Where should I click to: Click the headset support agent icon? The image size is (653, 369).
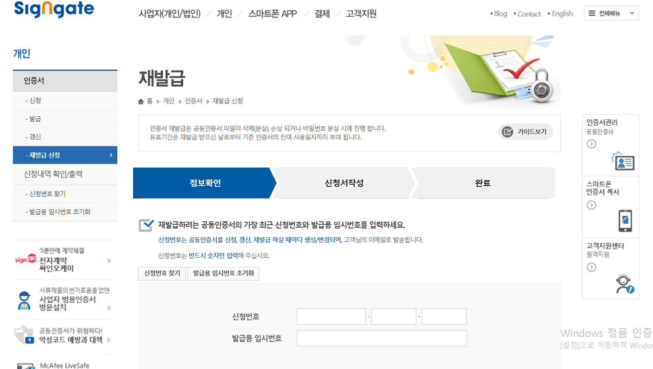[x=625, y=284]
